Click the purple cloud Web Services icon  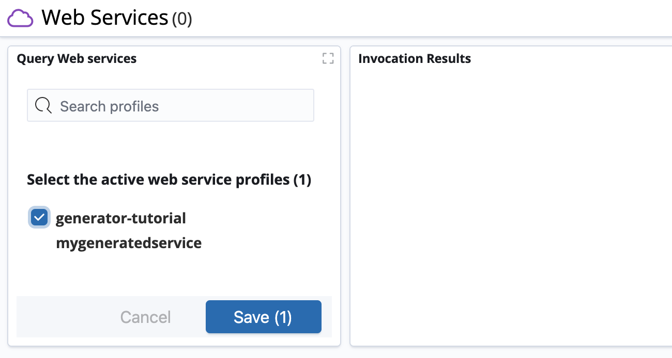click(x=20, y=18)
